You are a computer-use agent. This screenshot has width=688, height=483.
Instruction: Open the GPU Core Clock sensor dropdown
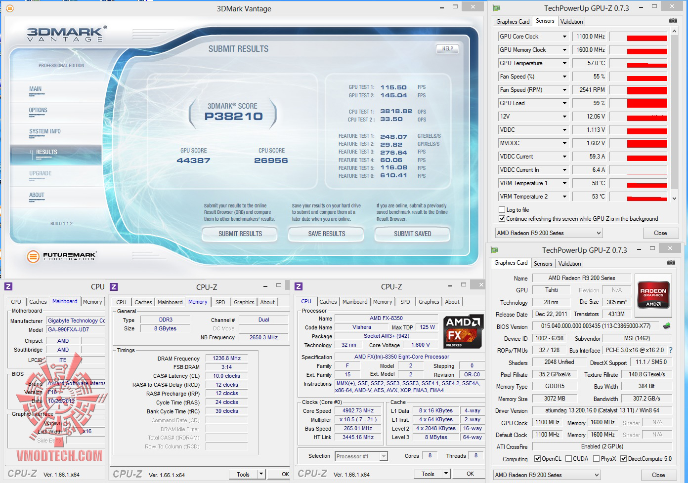click(x=564, y=37)
